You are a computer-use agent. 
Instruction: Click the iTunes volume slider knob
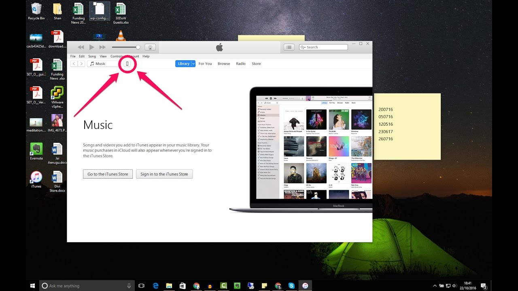[x=138, y=47]
